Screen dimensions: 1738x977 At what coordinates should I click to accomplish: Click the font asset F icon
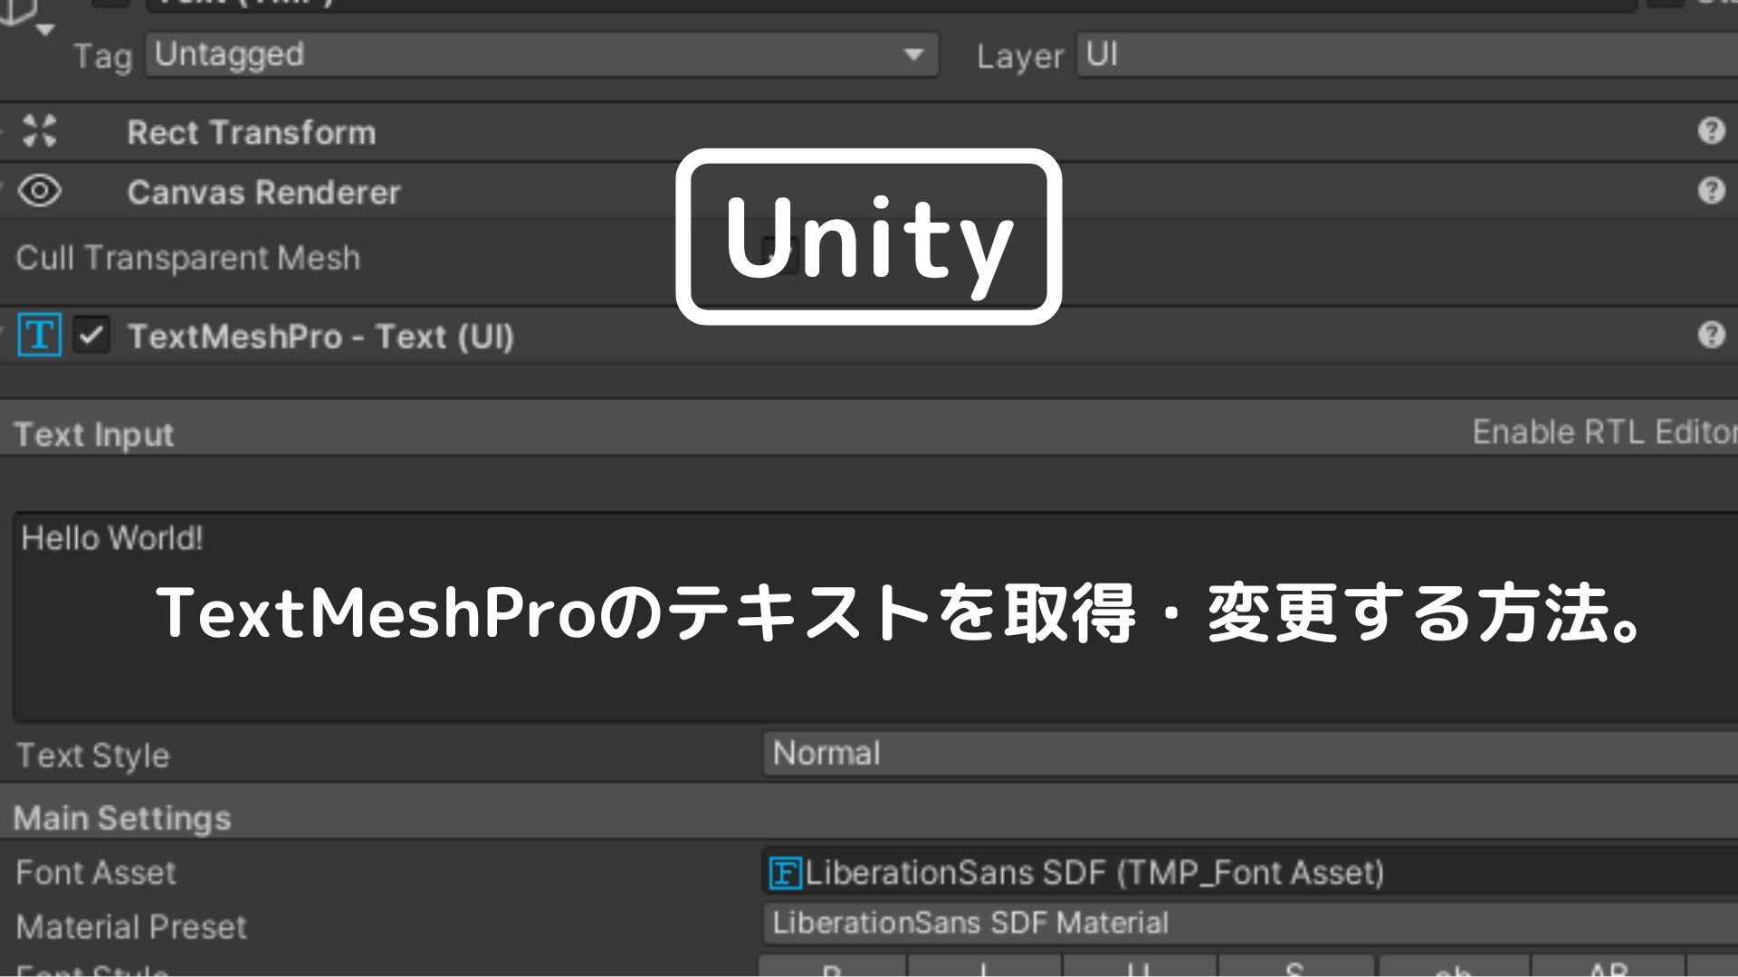(785, 873)
